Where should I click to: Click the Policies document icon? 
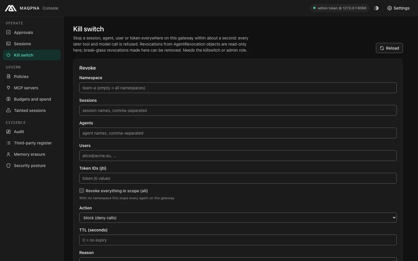pyautogui.click(x=8, y=76)
